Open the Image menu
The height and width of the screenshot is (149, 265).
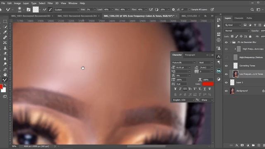[x=17, y=3]
